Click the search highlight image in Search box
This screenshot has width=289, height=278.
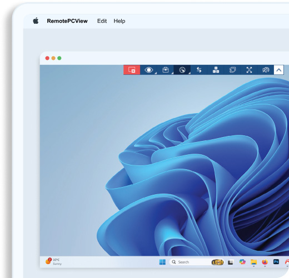[x=217, y=262]
